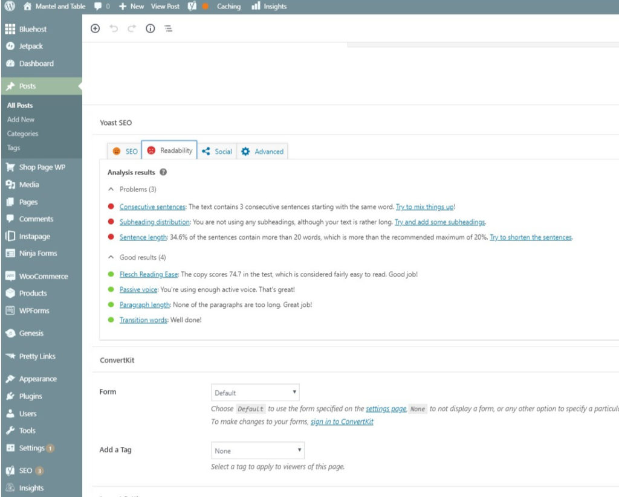The image size is (619, 497).
Task: Click View Post in admin bar
Action: [165, 6]
